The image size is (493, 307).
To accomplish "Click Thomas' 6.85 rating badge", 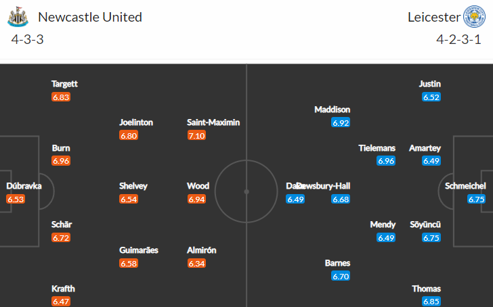I will click(431, 302).
